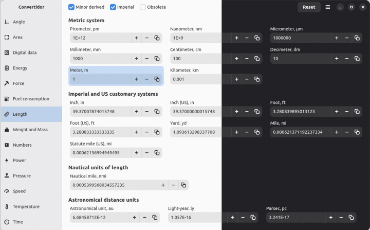Select Fuel consumption in the sidebar
Screen dimensions: 370x230
pyautogui.click(x=31, y=99)
